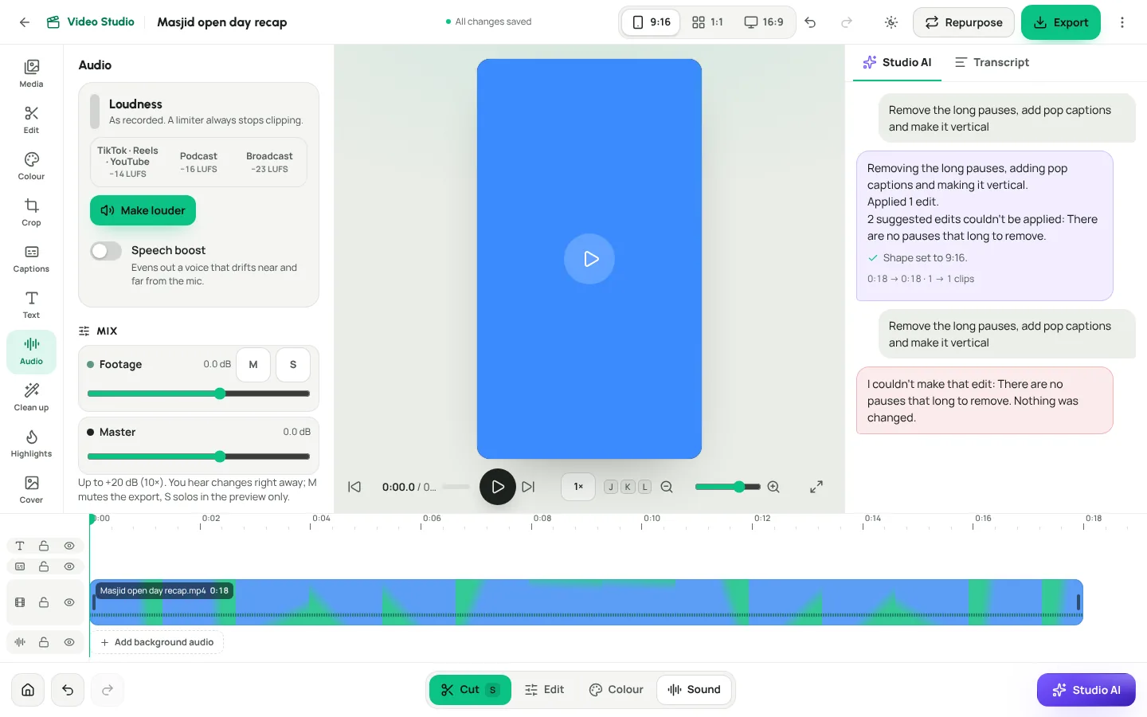Export the video
The image size is (1147, 717).
(x=1061, y=22)
